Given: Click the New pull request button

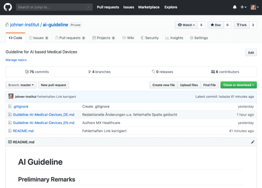Looking at the screenshot, I should point(54,85).
